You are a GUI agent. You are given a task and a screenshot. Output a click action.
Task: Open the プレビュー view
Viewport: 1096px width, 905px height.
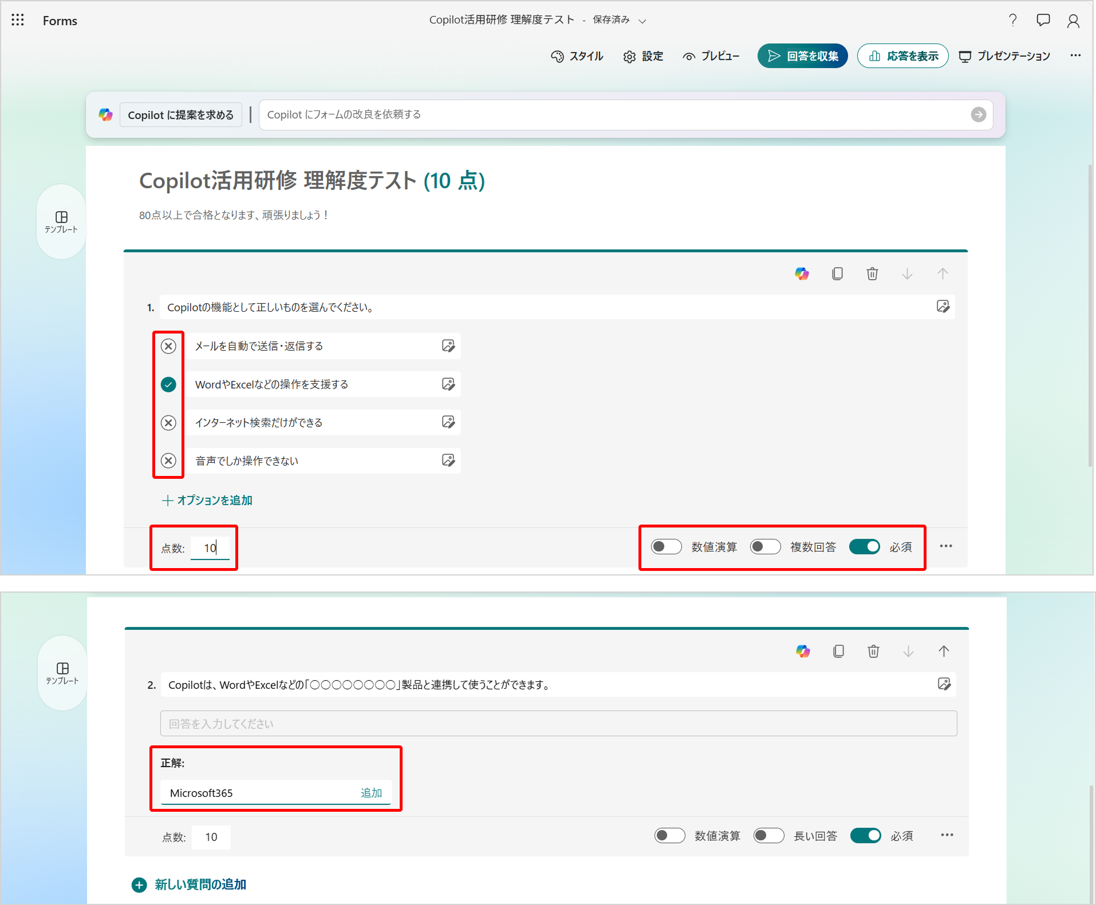(711, 56)
